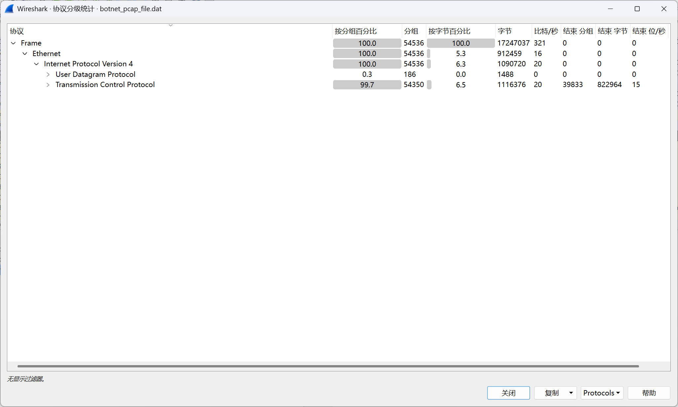The width and height of the screenshot is (678, 407).
Task: Sort by 比特/秒 column header
Action: point(546,31)
